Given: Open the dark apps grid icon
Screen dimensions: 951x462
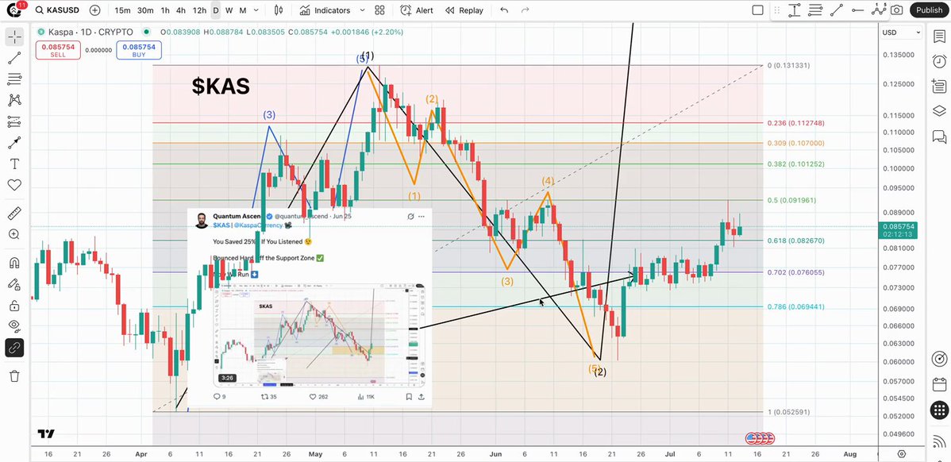Looking at the screenshot, I should click(x=939, y=410).
